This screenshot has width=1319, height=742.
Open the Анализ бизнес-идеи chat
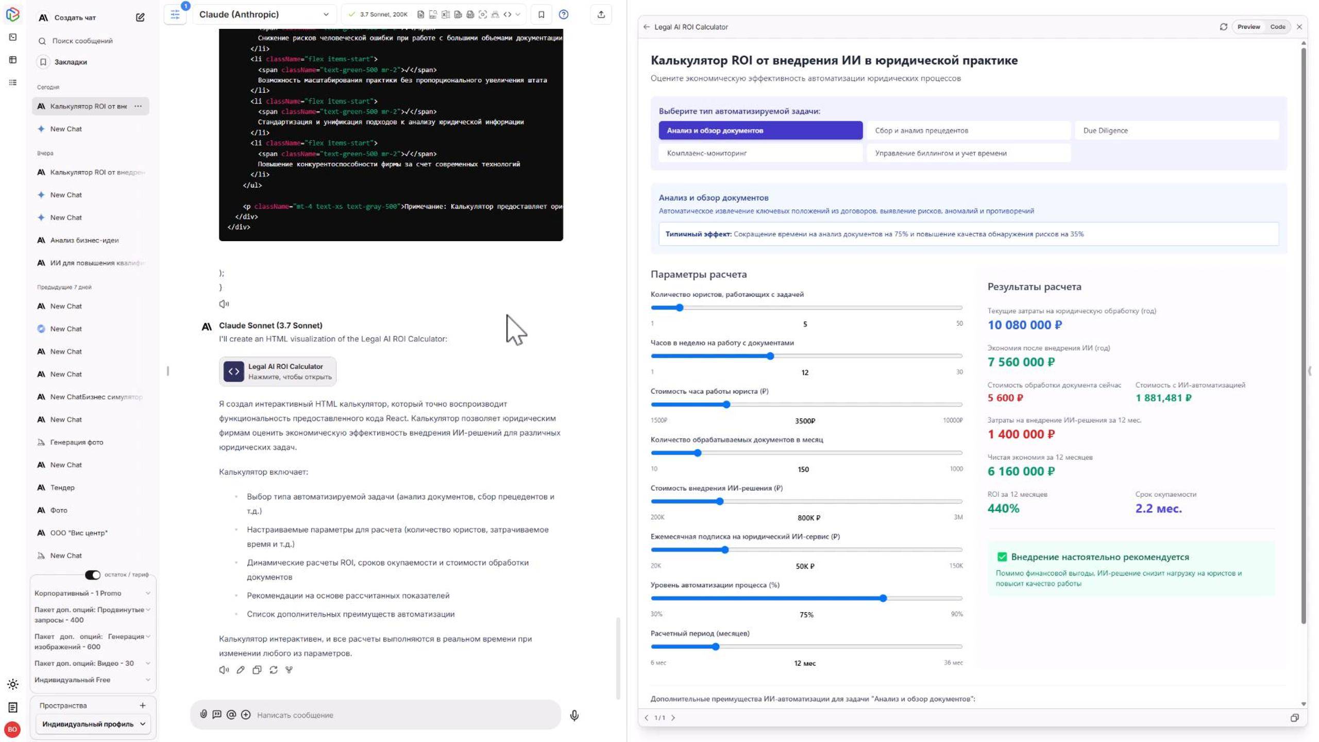click(x=84, y=240)
